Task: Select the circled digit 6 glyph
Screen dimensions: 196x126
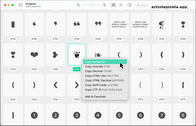Action: 141,115
